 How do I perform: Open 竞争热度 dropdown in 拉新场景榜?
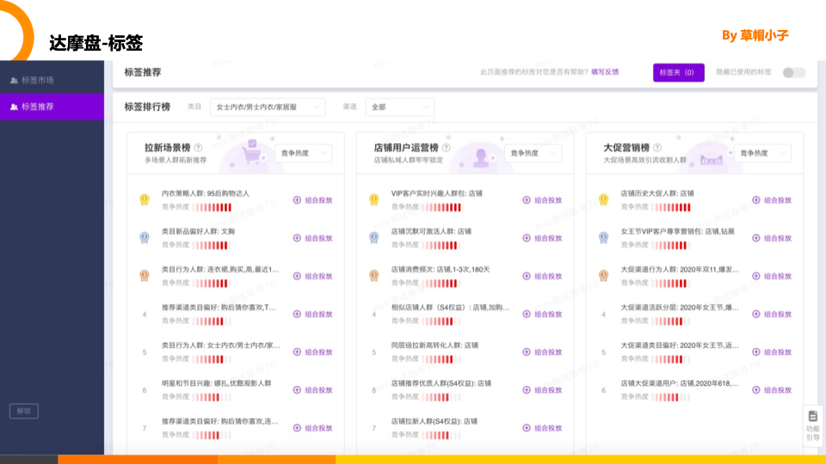304,153
